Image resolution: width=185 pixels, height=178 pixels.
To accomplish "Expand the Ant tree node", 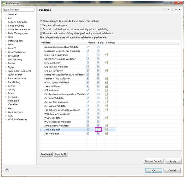I will pyautogui.click(x=6, y=18).
